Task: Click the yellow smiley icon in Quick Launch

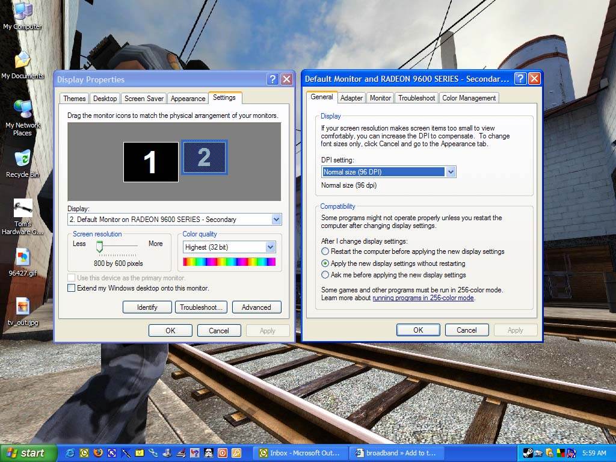Action: (140, 453)
